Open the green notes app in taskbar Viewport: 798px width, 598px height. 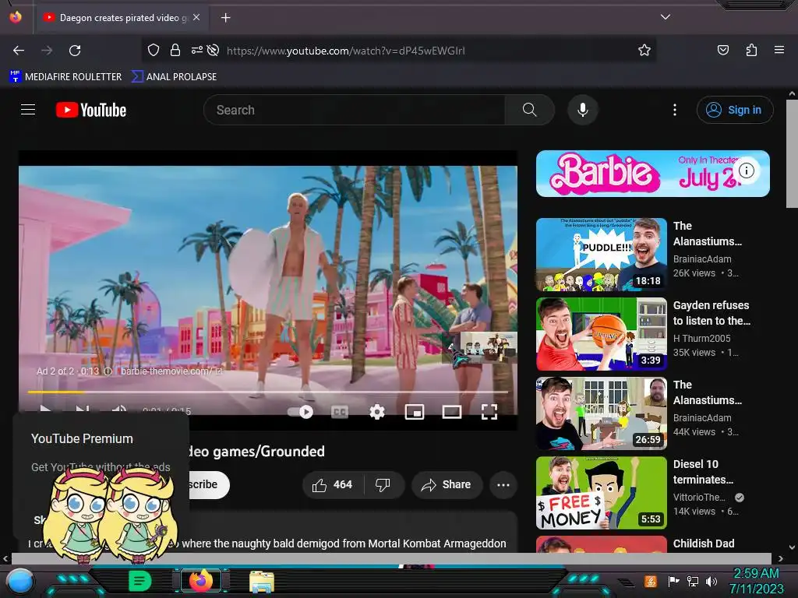point(139,581)
